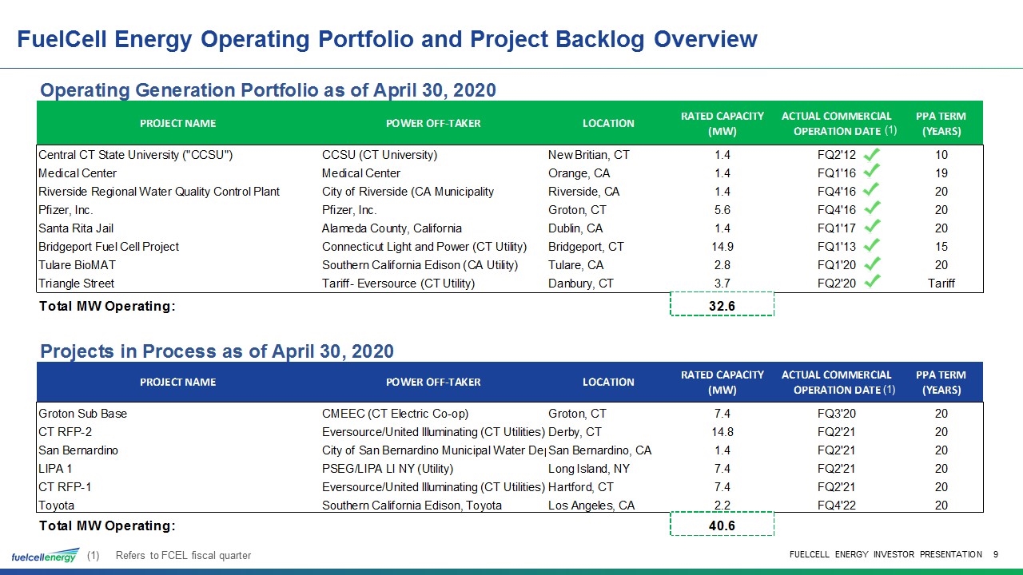Click New Britian, CT location cell
Image resolution: width=1023 pixels, height=575 pixels.
tap(589, 155)
